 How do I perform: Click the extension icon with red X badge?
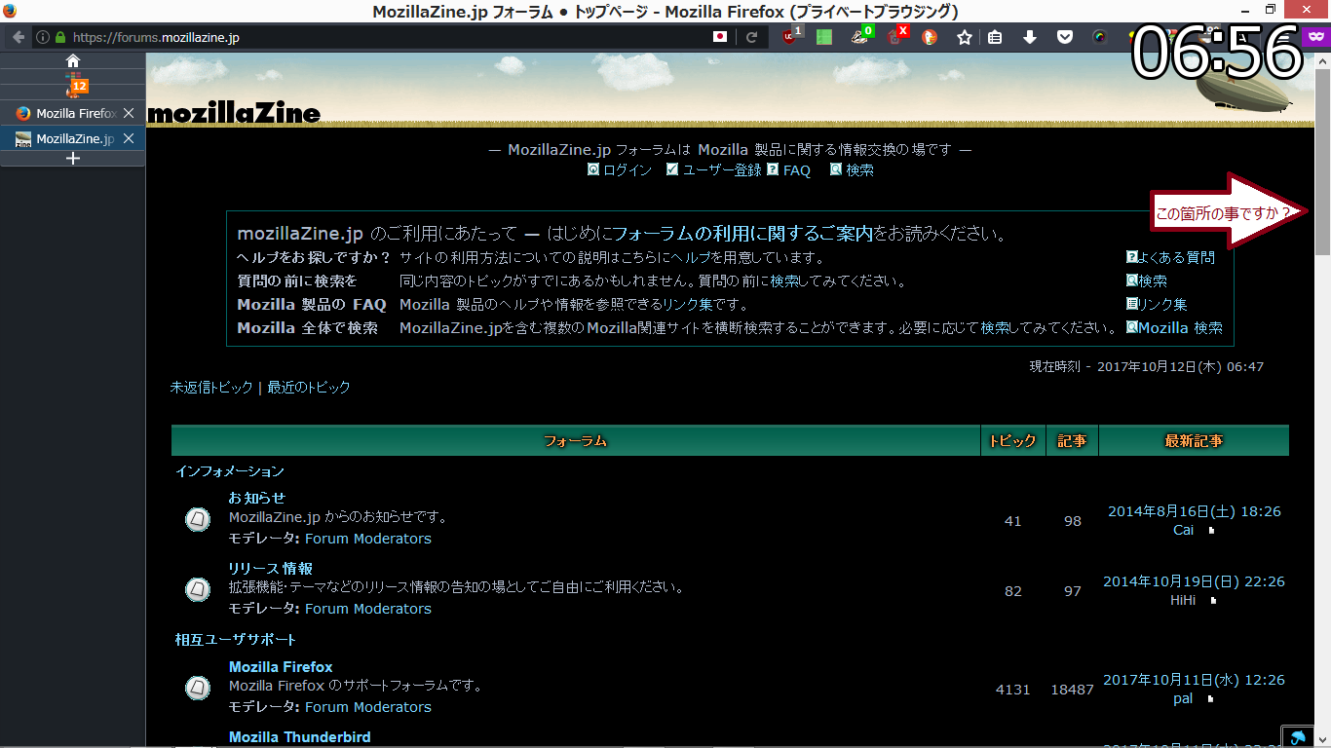coord(896,37)
